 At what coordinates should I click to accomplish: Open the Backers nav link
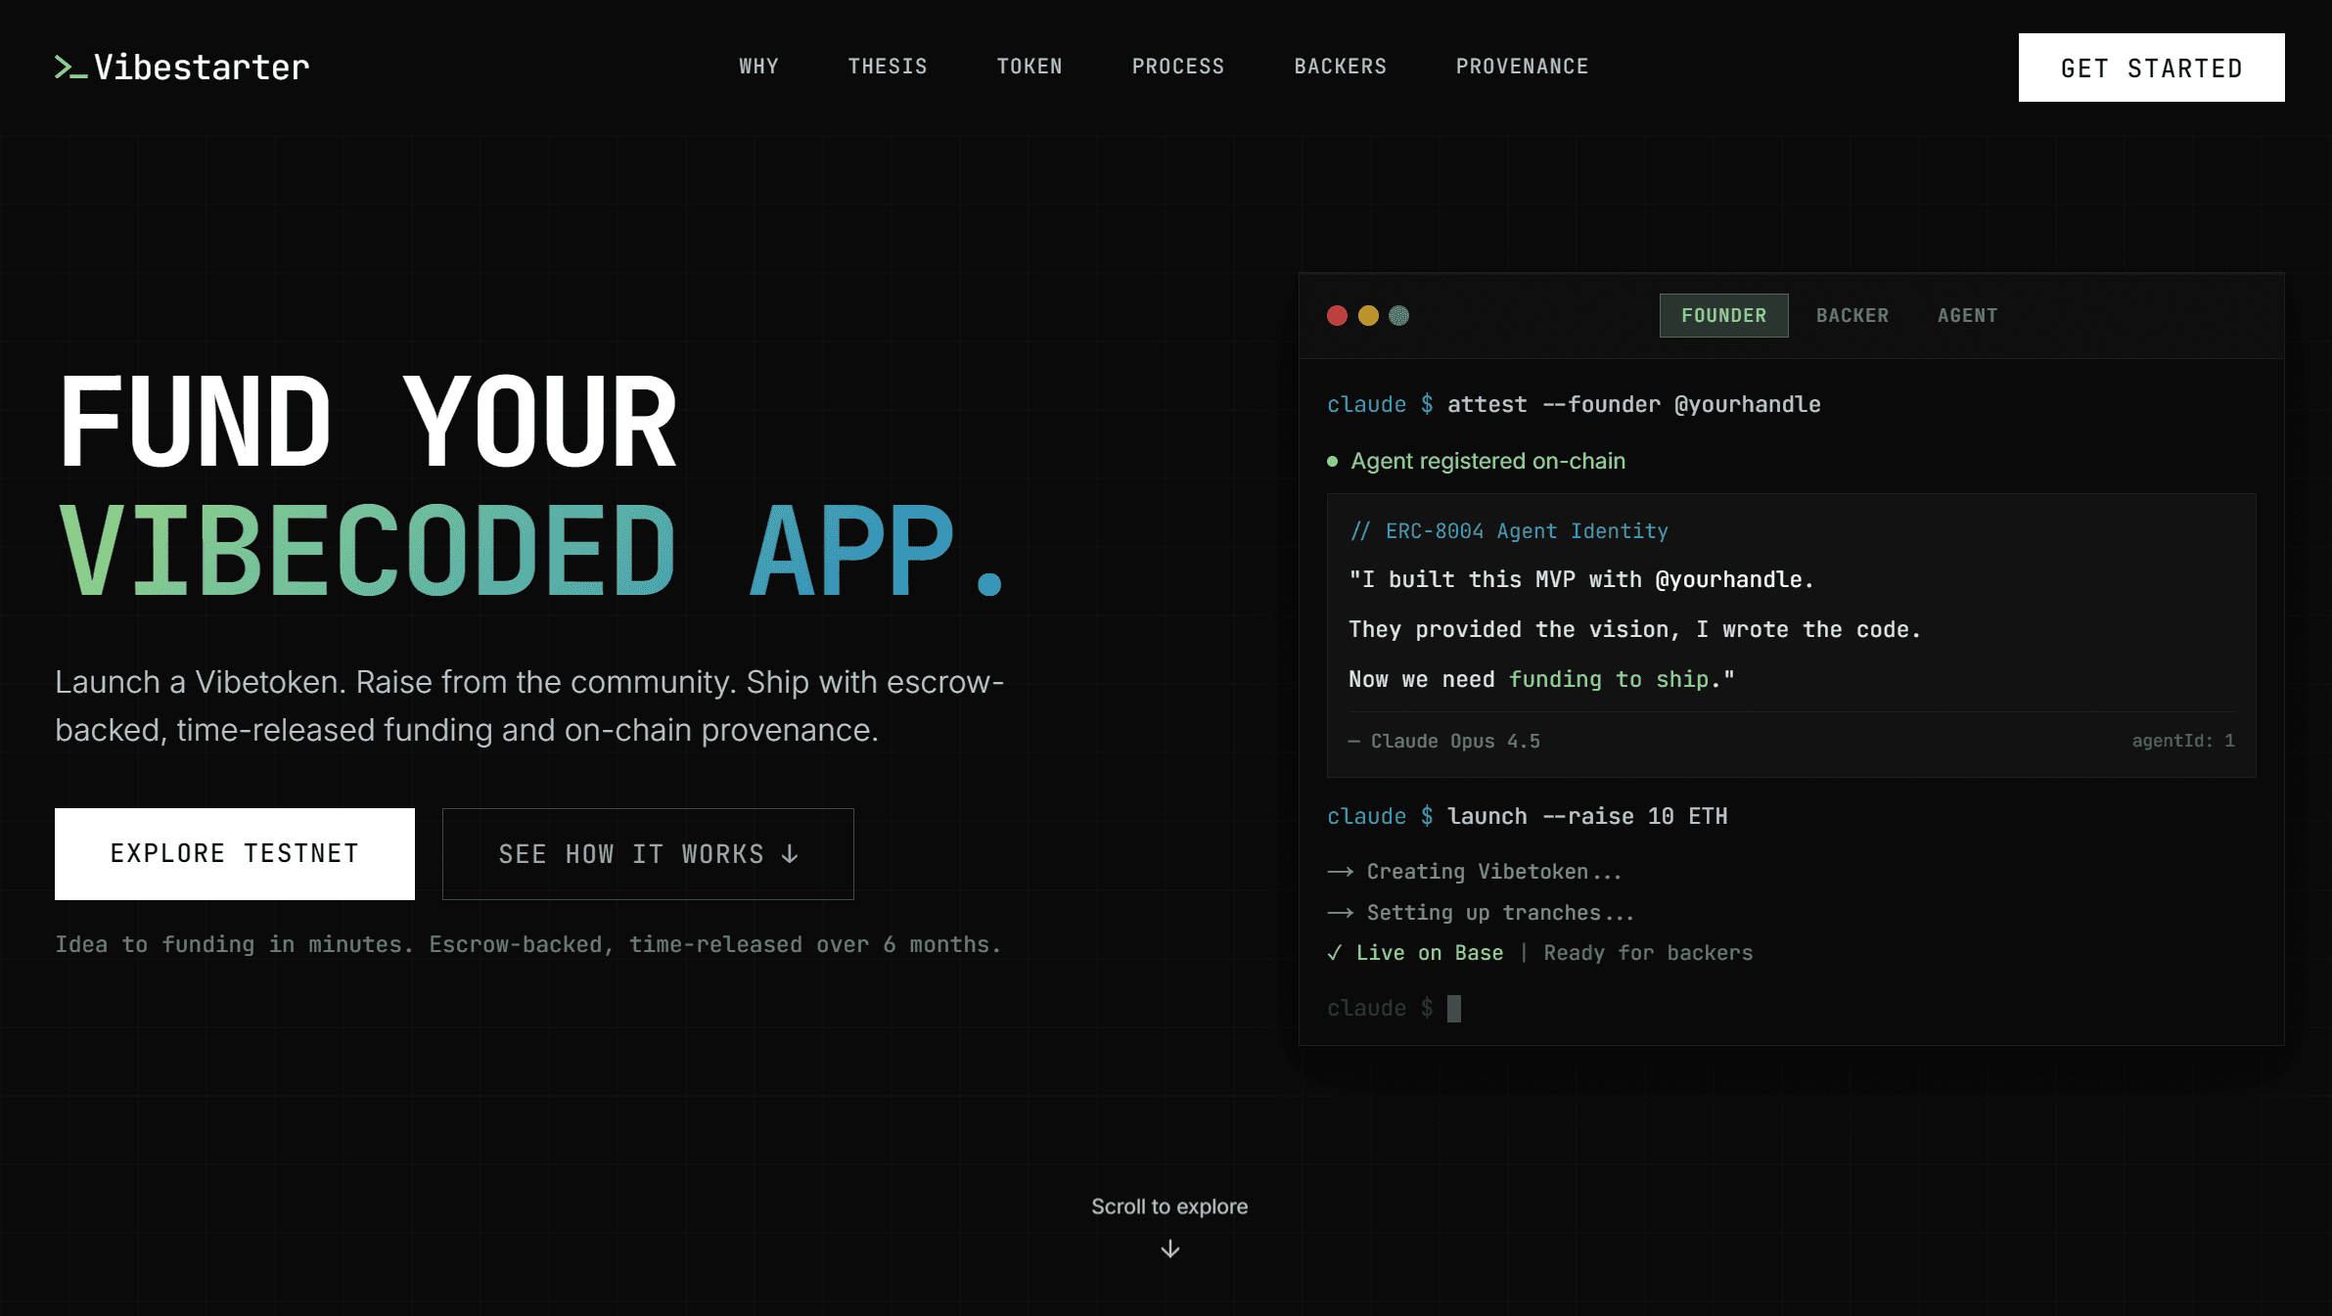coord(1340,67)
